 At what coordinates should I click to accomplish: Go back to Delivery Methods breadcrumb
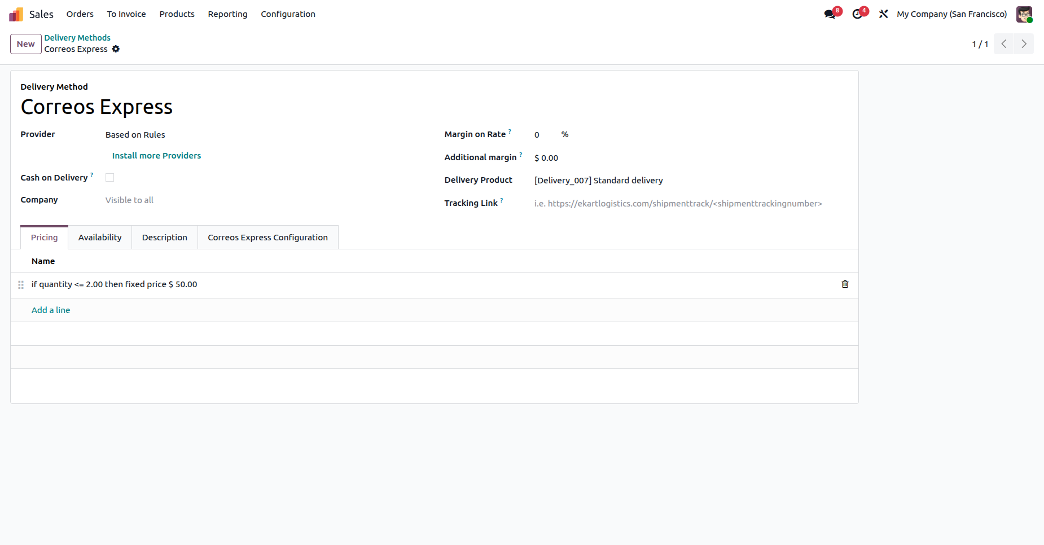(77, 38)
